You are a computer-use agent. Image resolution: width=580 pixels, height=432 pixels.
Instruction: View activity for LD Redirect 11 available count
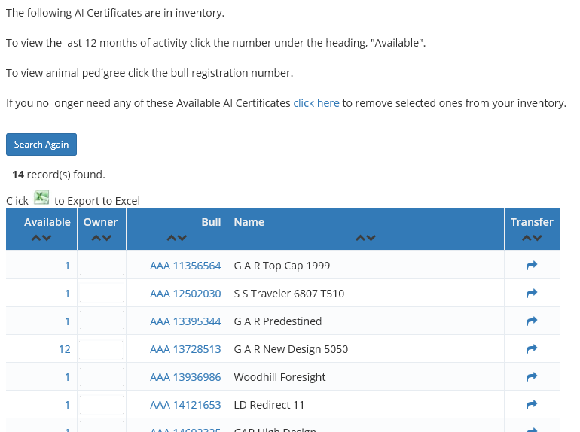(67, 405)
